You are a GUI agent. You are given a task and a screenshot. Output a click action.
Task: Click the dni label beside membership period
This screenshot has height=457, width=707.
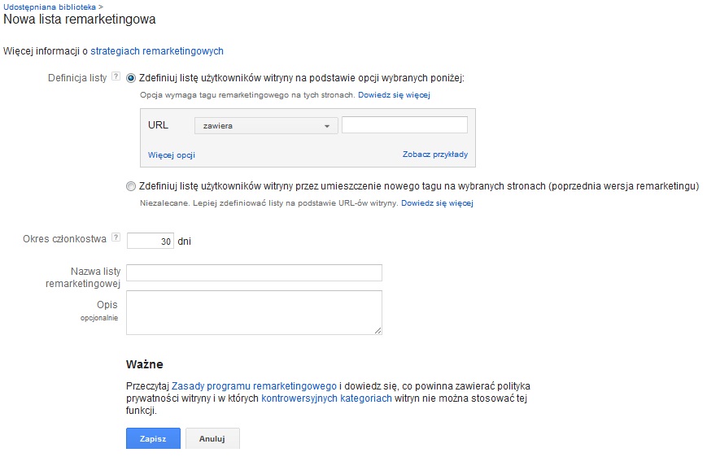(185, 242)
